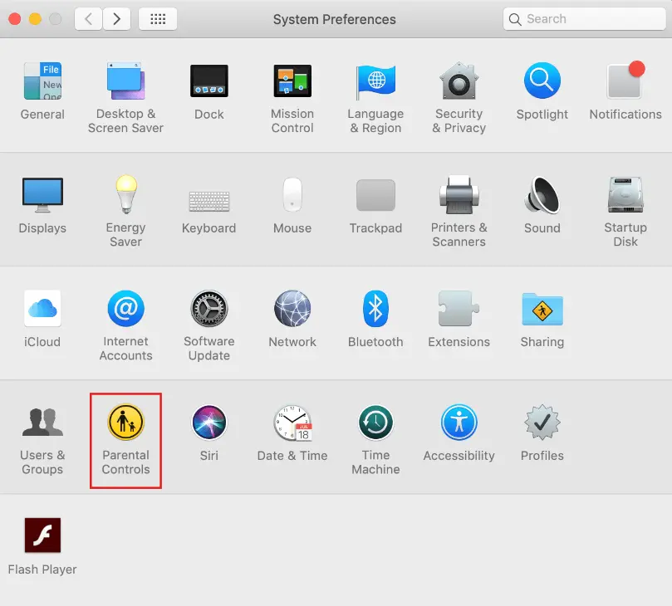Click the forward navigation arrow
Screen dimensions: 672x606
click(116, 18)
